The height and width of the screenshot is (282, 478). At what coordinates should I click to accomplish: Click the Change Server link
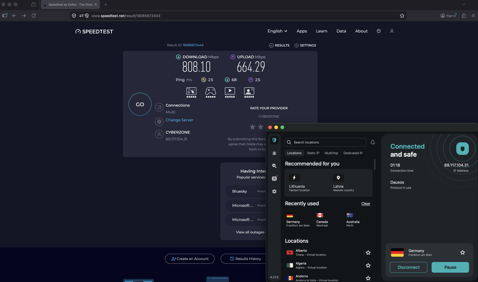(179, 120)
